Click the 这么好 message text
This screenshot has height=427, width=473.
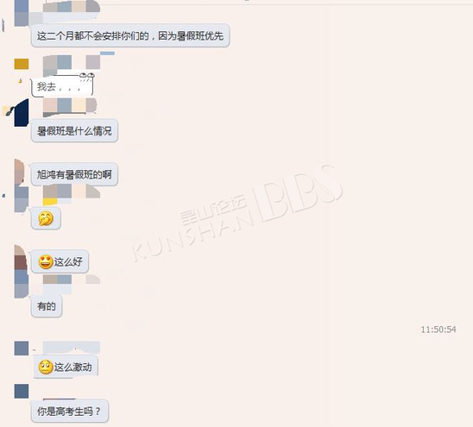[x=68, y=261]
